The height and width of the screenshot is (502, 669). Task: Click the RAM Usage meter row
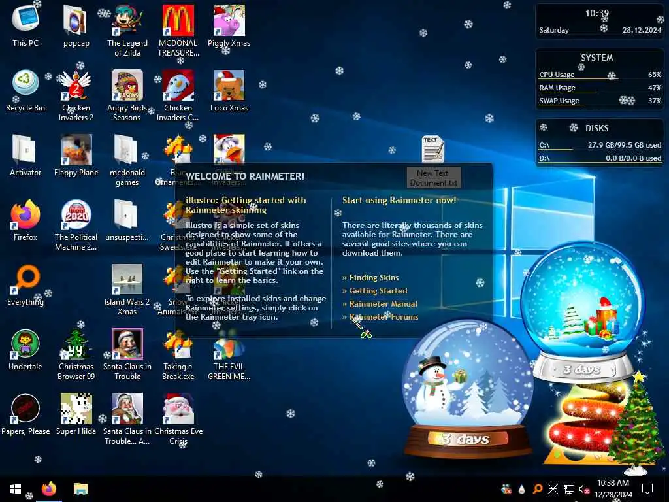tap(600, 88)
